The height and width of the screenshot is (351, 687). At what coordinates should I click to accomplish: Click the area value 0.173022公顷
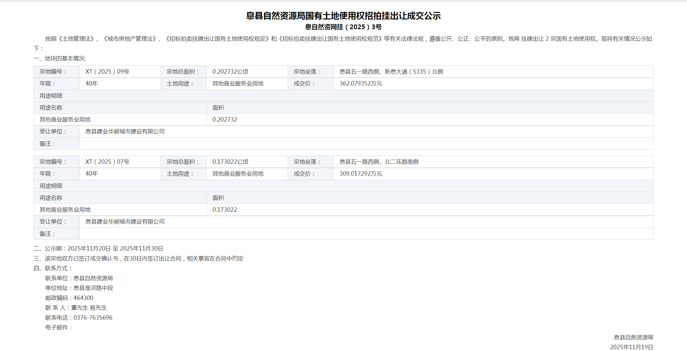tap(230, 162)
